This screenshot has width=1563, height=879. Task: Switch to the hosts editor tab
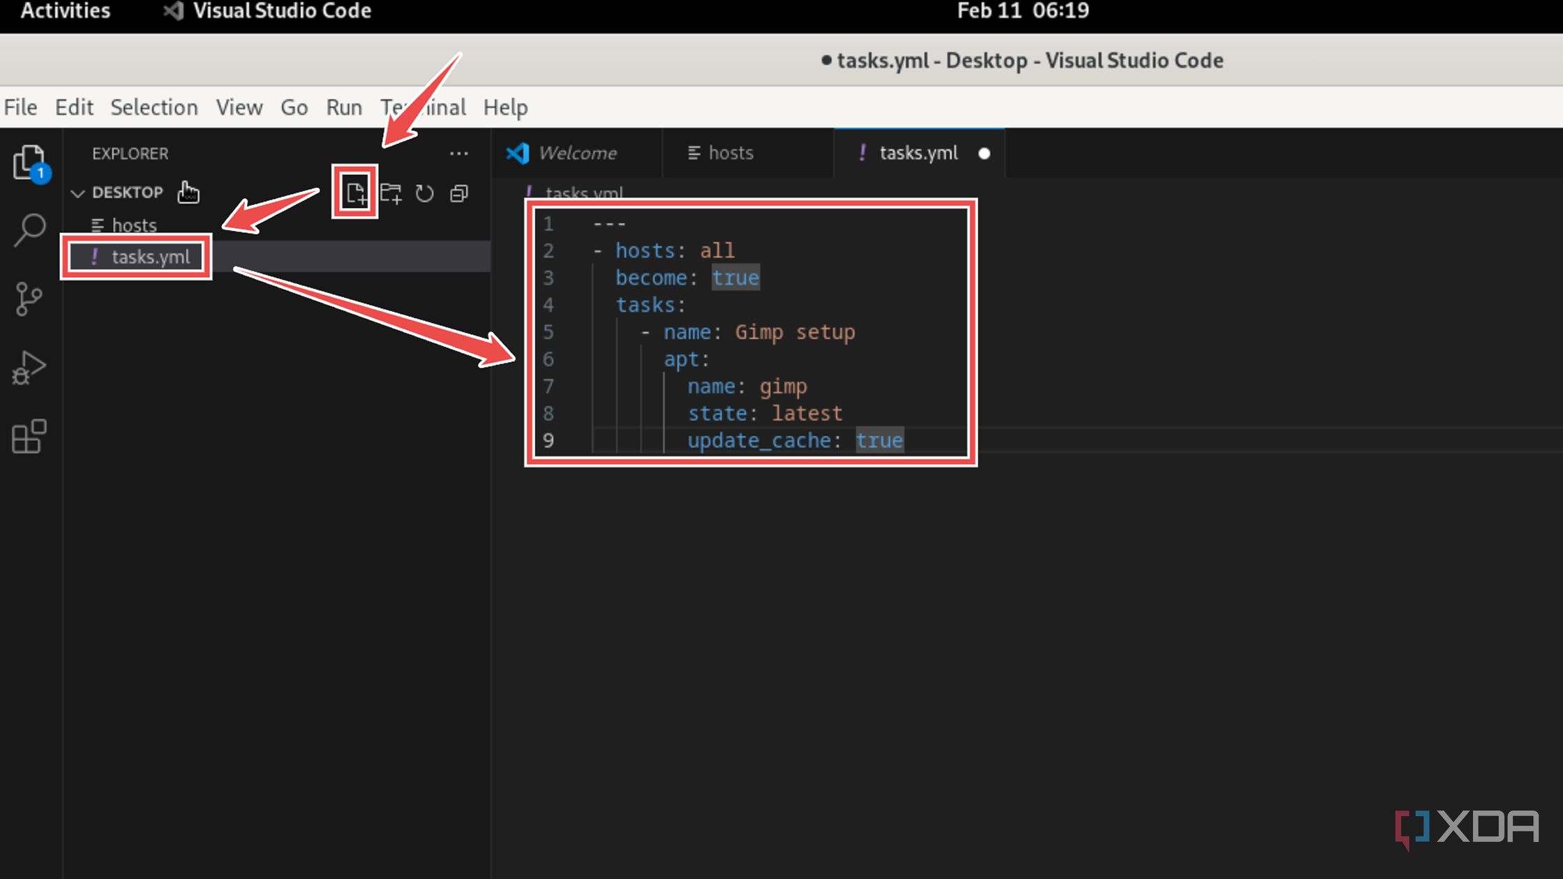click(730, 153)
